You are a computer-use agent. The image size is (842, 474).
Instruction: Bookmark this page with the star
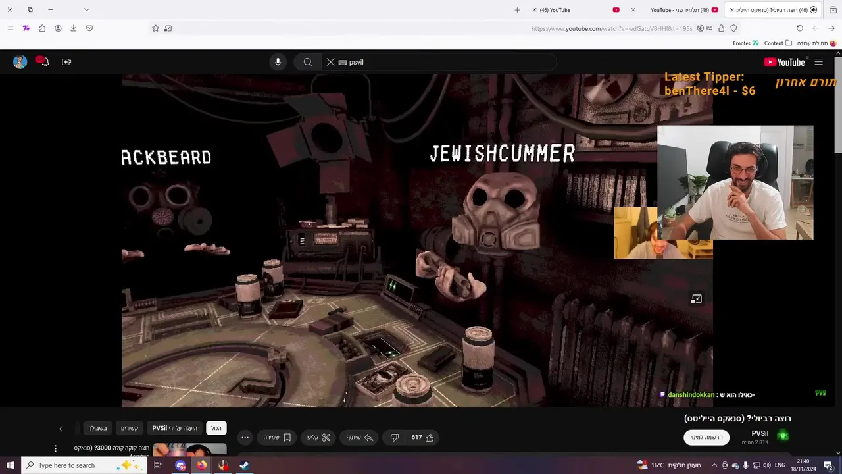click(155, 28)
